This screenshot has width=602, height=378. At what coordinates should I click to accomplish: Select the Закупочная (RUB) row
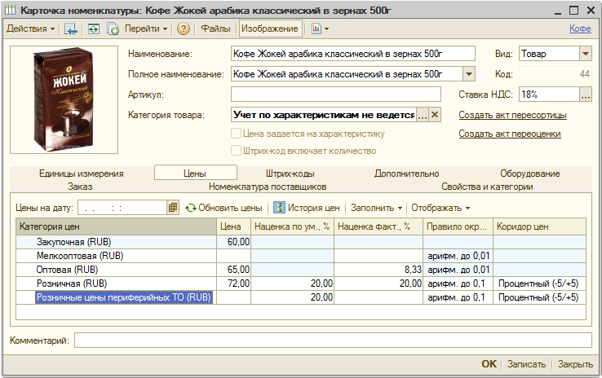point(301,242)
